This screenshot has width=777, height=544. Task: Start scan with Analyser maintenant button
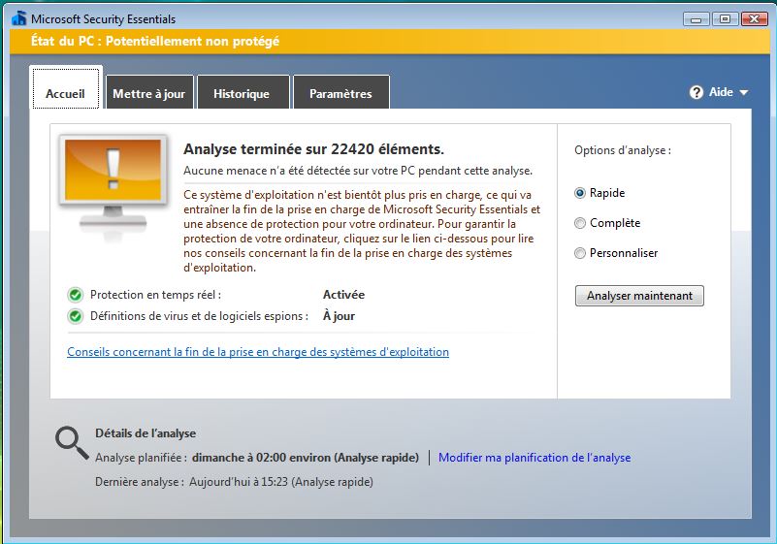(639, 296)
